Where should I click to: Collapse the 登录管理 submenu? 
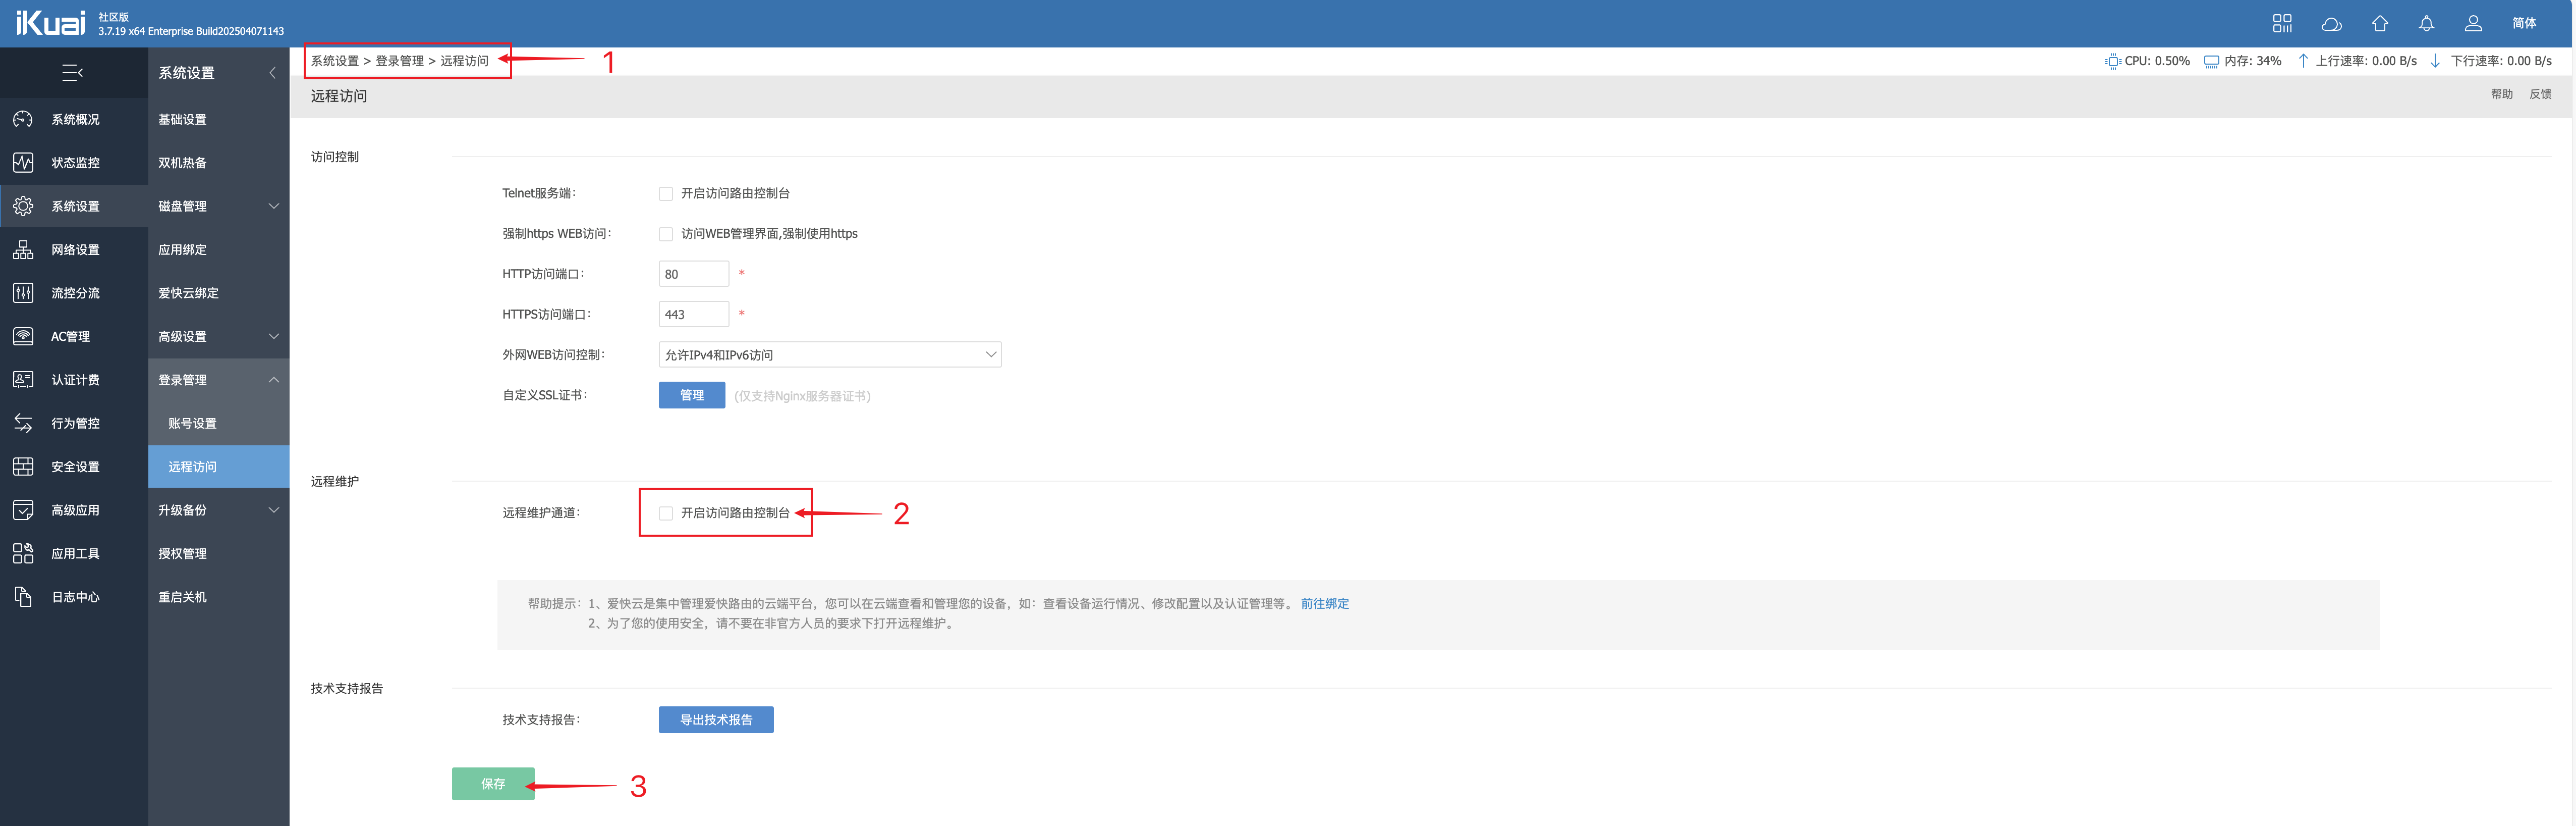[218, 380]
